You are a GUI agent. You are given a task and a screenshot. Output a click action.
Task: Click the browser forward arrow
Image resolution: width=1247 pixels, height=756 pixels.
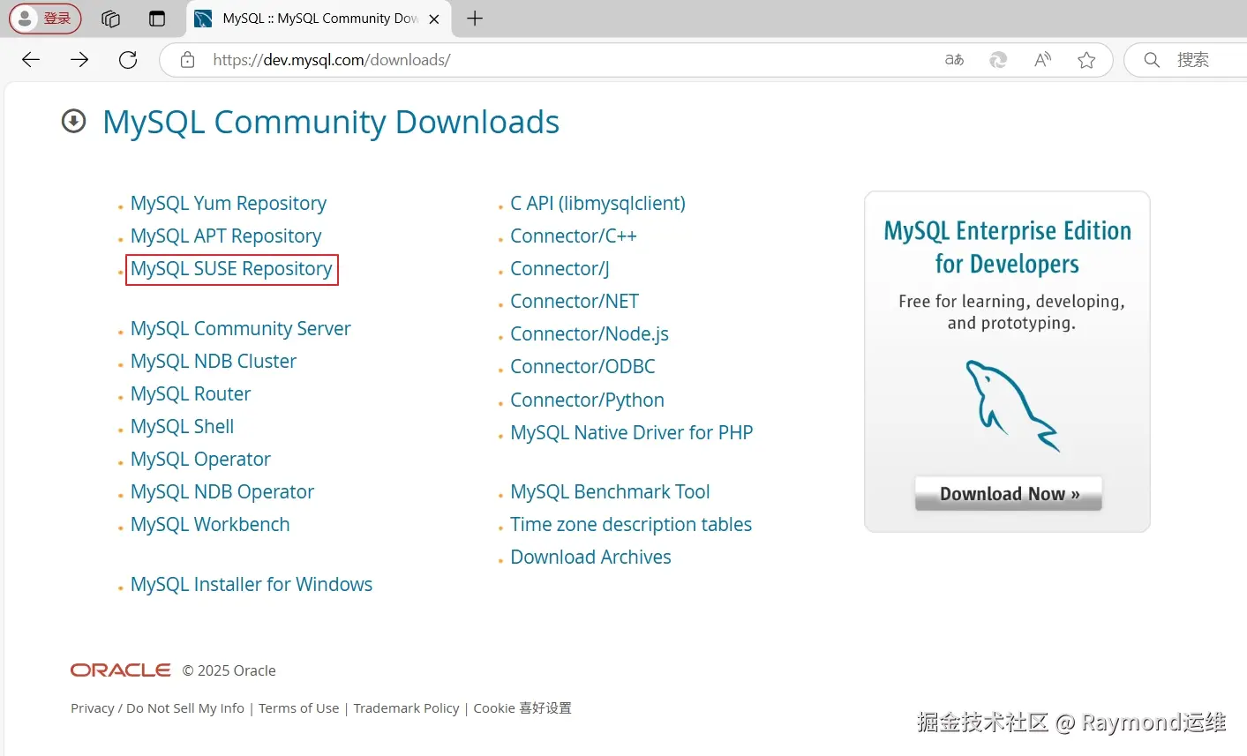[79, 60]
